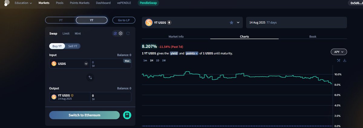Image resolution: width=363 pixels, height=128 pixels.
Task: Open PendleSwap from the top navigation
Action: pyautogui.click(x=148, y=3)
